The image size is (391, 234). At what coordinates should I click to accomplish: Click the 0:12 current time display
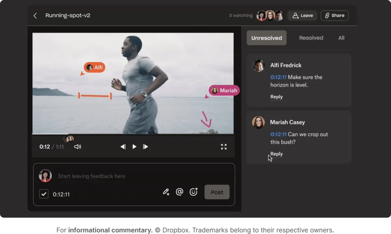coord(44,147)
